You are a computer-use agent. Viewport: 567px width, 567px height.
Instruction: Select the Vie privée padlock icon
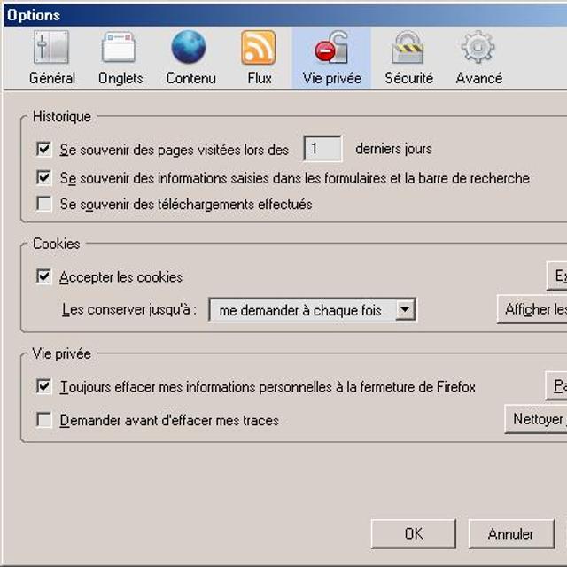pos(331,48)
